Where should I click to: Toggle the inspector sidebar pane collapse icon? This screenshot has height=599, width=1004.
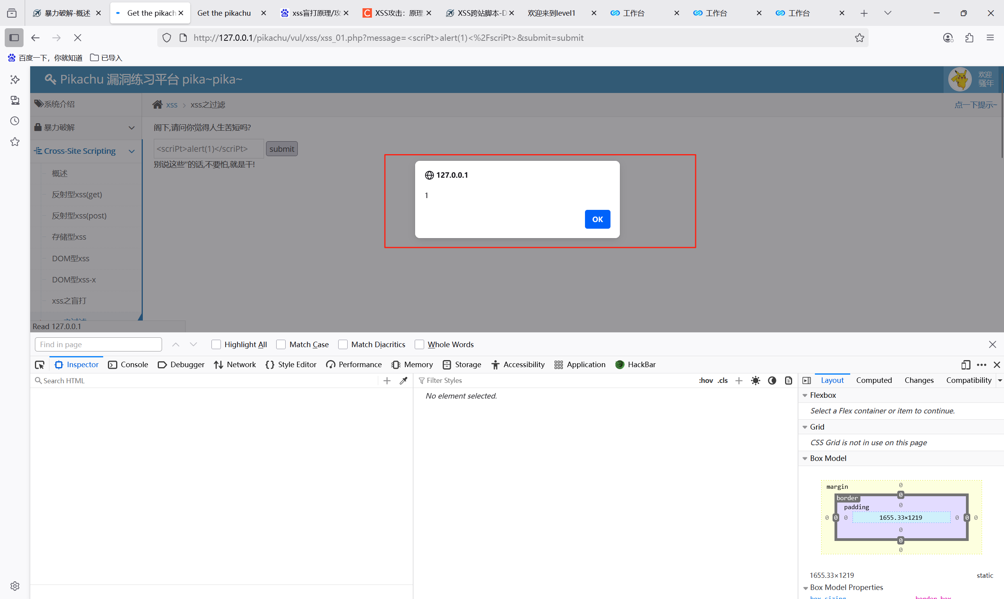[x=807, y=380]
